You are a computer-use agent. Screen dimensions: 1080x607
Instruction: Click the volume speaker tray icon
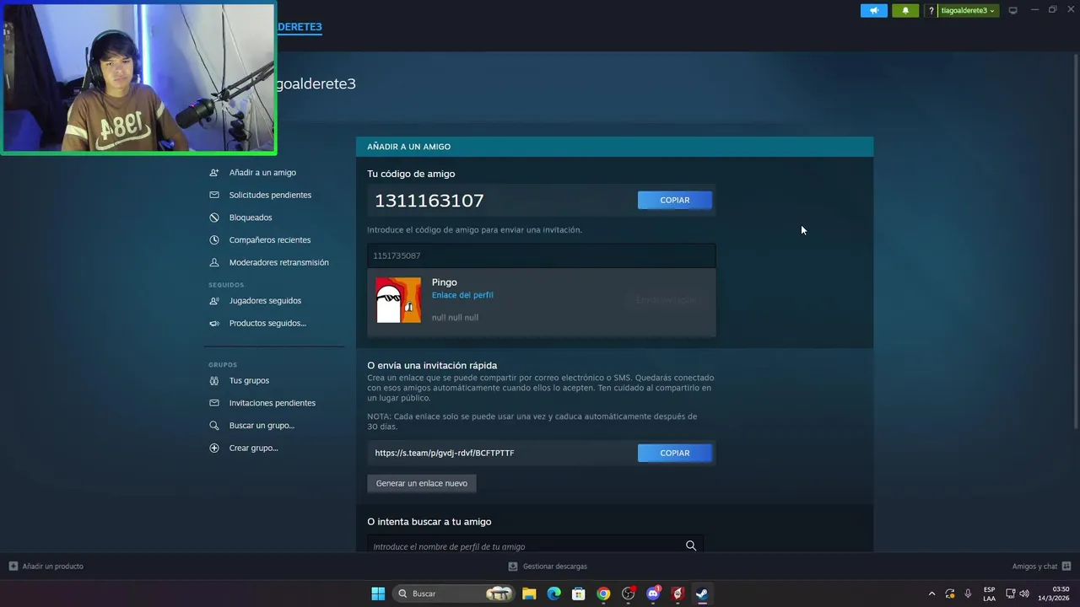pos(1024,594)
